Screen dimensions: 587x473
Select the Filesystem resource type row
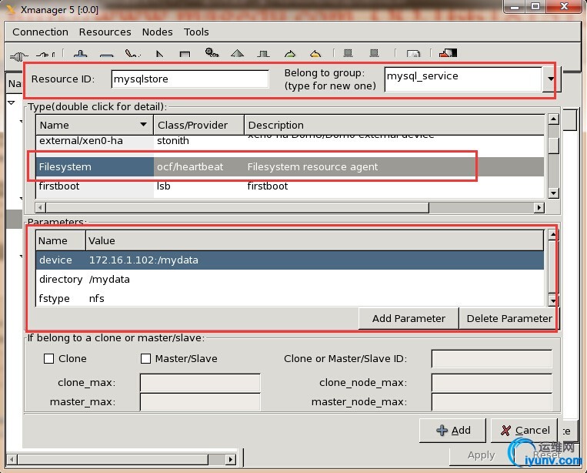290,167
